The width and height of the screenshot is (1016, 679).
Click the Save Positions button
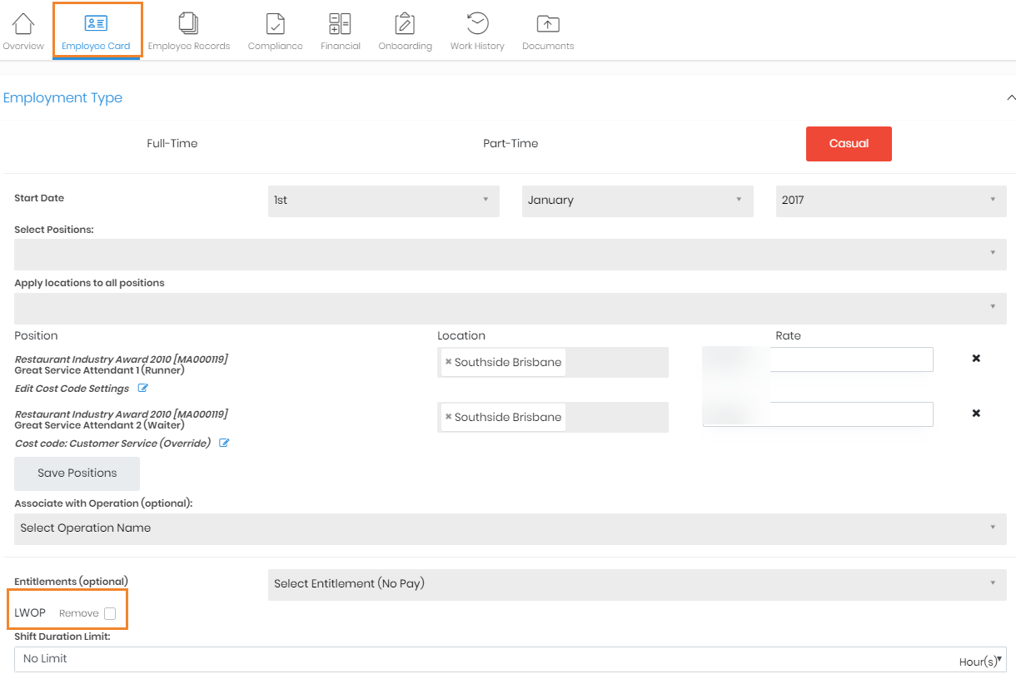click(x=77, y=473)
